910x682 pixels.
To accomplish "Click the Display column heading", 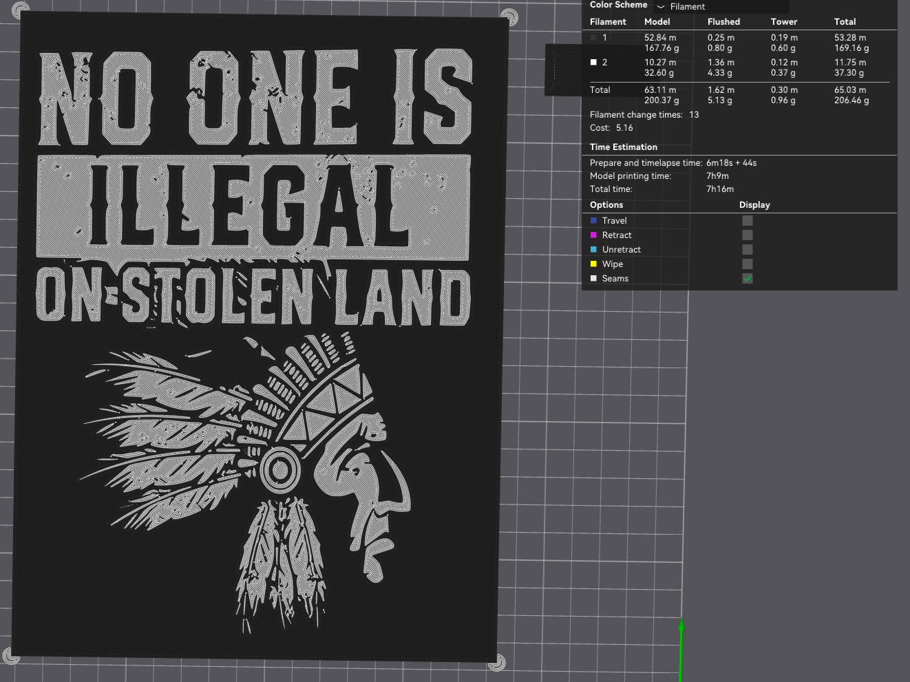I will (x=754, y=205).
